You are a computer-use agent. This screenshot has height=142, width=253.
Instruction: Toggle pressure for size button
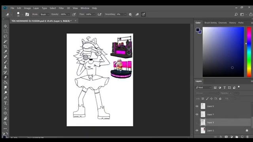pyautogui.click(x=143, y=15)
